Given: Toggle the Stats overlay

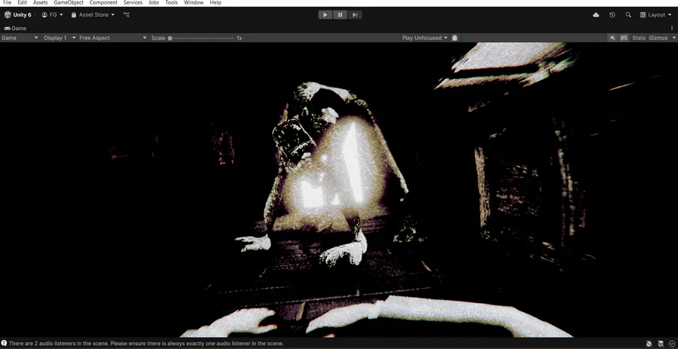Looking at the screenshot, I should tap(639, 38).
